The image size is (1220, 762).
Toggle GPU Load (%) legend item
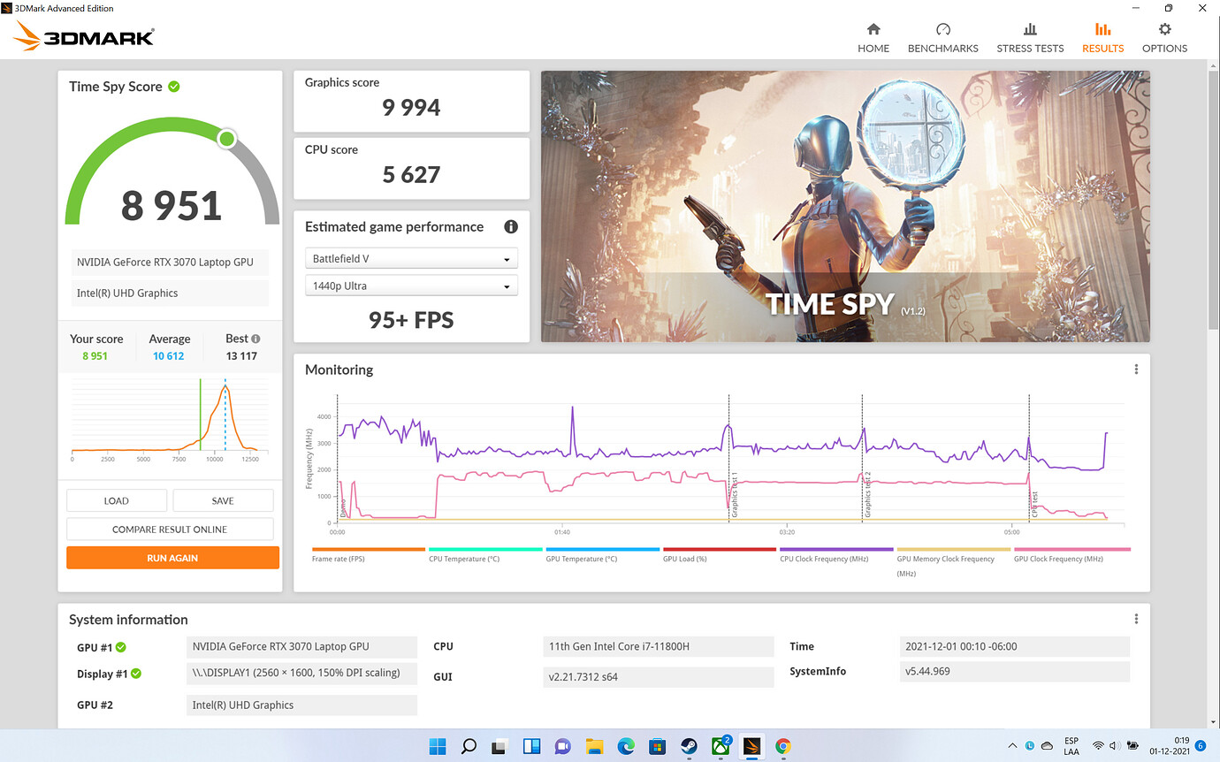[719, 550]
